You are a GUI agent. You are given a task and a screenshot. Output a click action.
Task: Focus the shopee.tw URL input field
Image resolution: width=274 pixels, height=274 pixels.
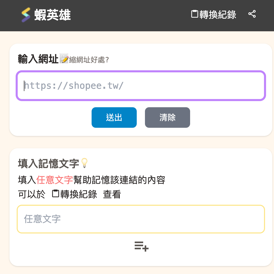click(141, 86)
